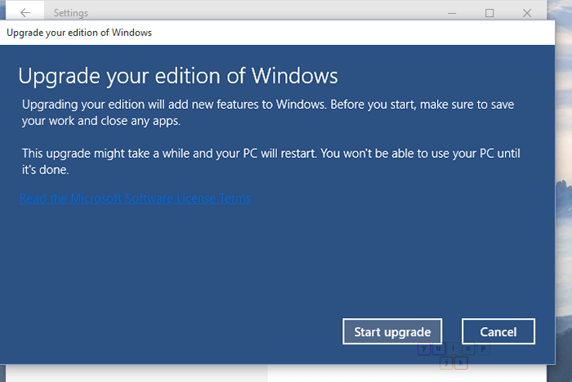The image size is (572, 382).
Task: Click the 'This upgrade might take a while' paragraph
Action: pyautogui.click(x=271, y=161)
